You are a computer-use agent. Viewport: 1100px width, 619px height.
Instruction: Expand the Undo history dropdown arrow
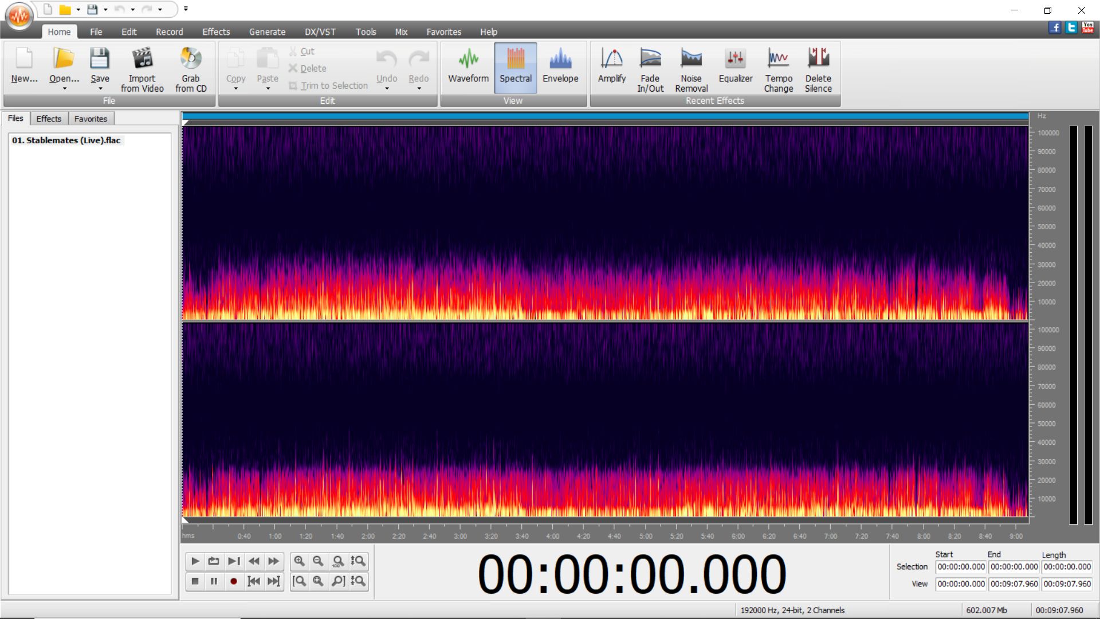pos(387,89)
